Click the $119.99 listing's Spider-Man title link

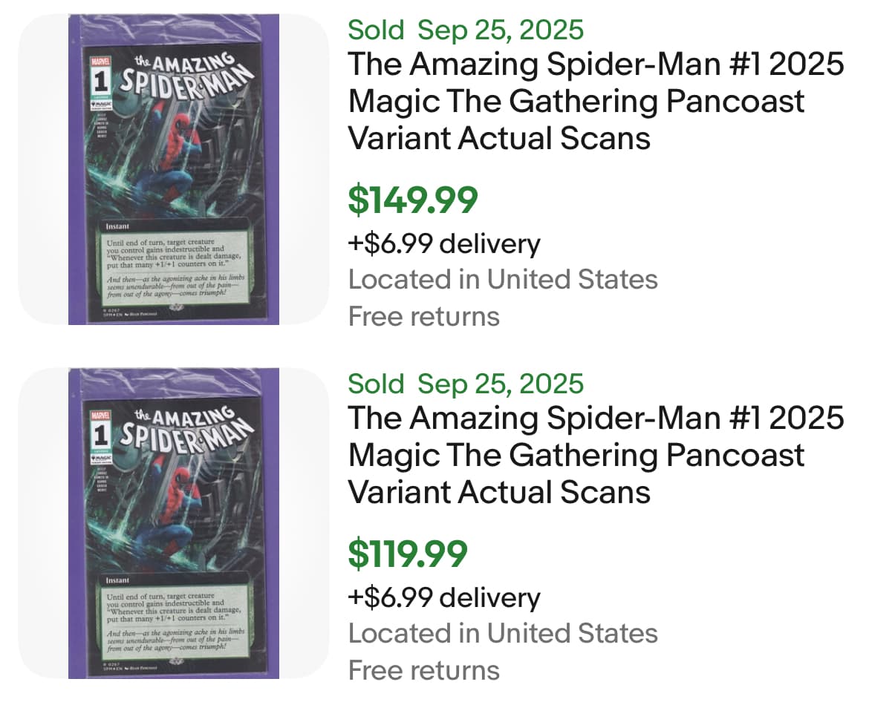(596, 455)
